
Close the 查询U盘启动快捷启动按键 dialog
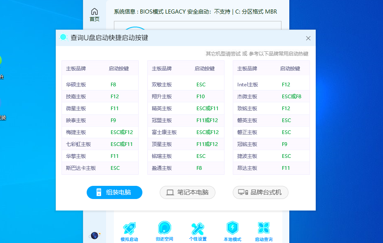[308, 38]
